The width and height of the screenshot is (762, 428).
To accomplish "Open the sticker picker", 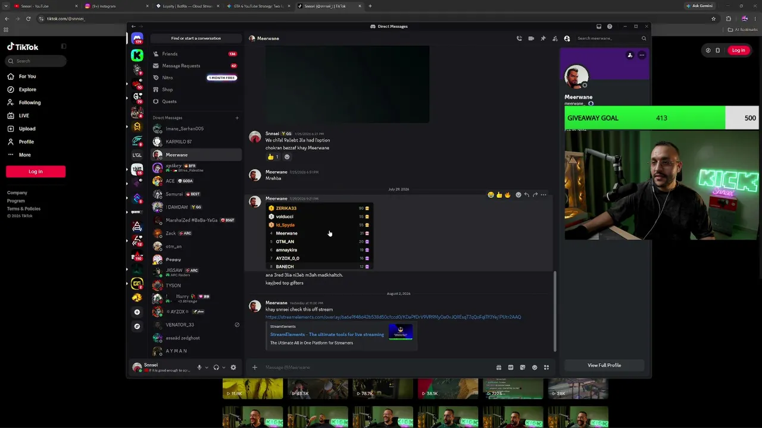I will click(x=523, y=367).
